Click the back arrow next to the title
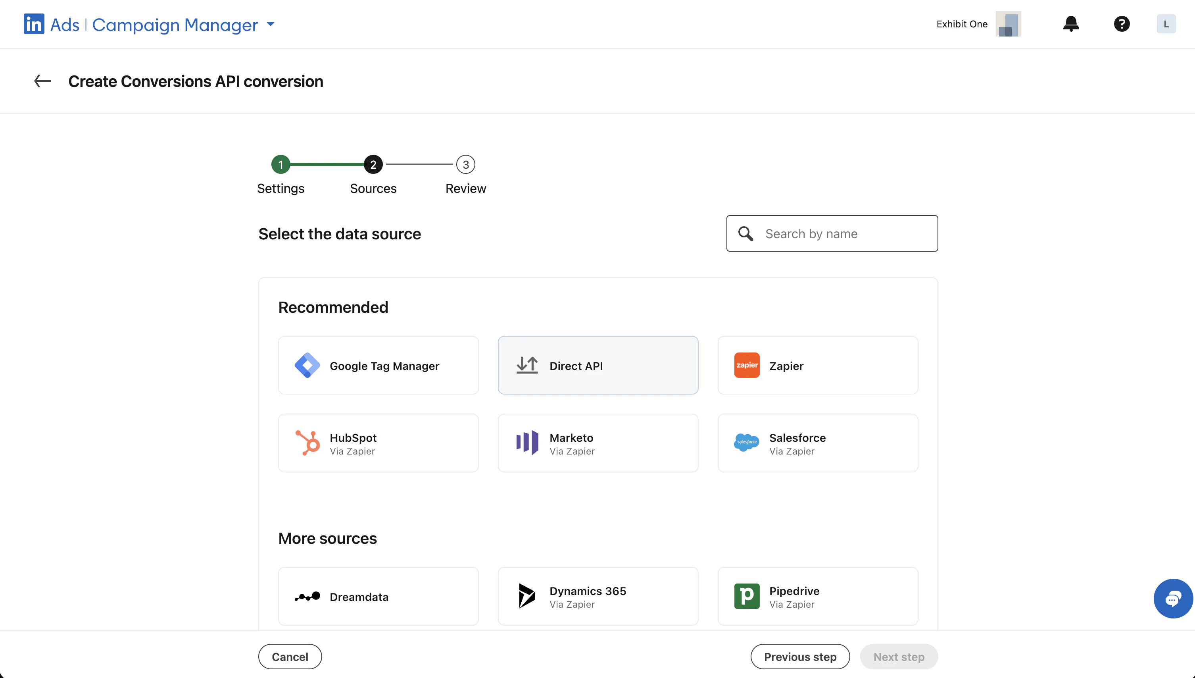Screen dimensions: 1195x678 click(x=42, y=81)
